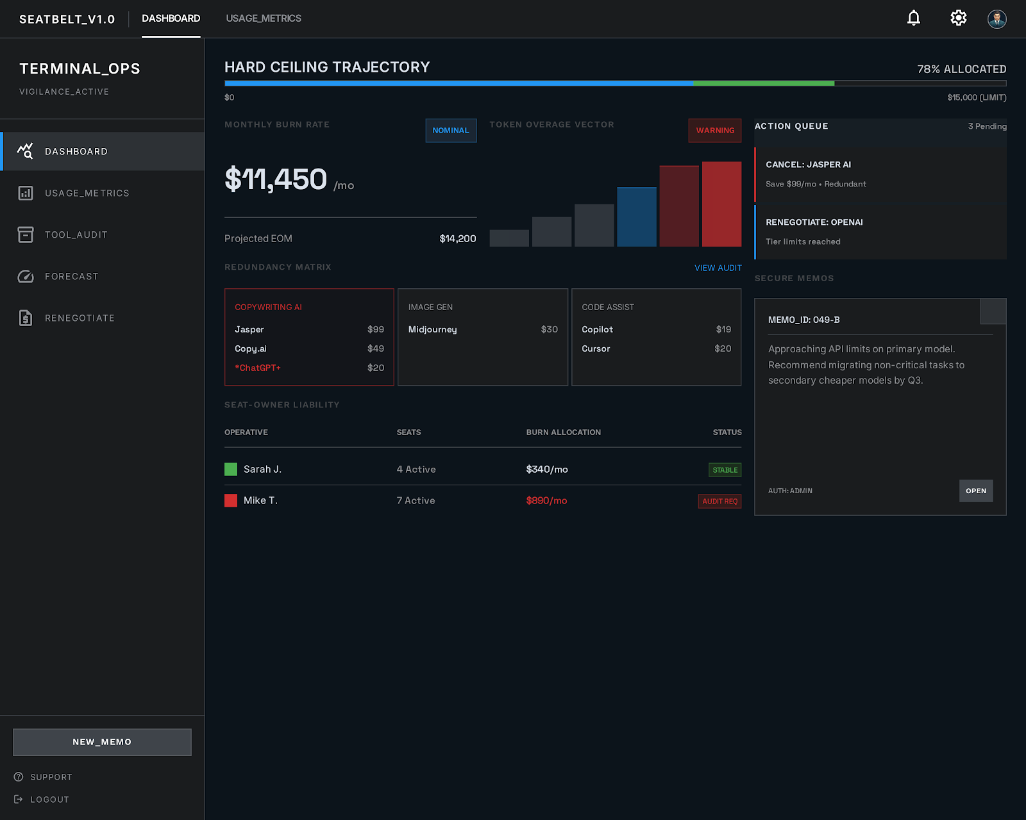The width and height of the screenshot is (1026, 820).
Task: Toggle AUDIT REQ status for Mike T.
Action: [719, 501]
